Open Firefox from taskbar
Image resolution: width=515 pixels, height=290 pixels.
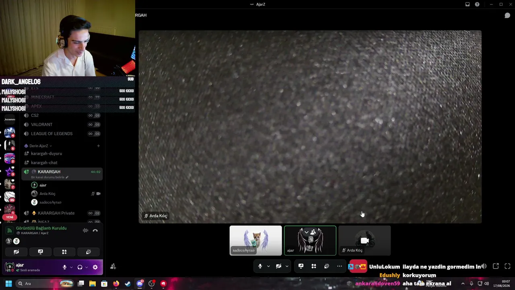coord(116,284)
